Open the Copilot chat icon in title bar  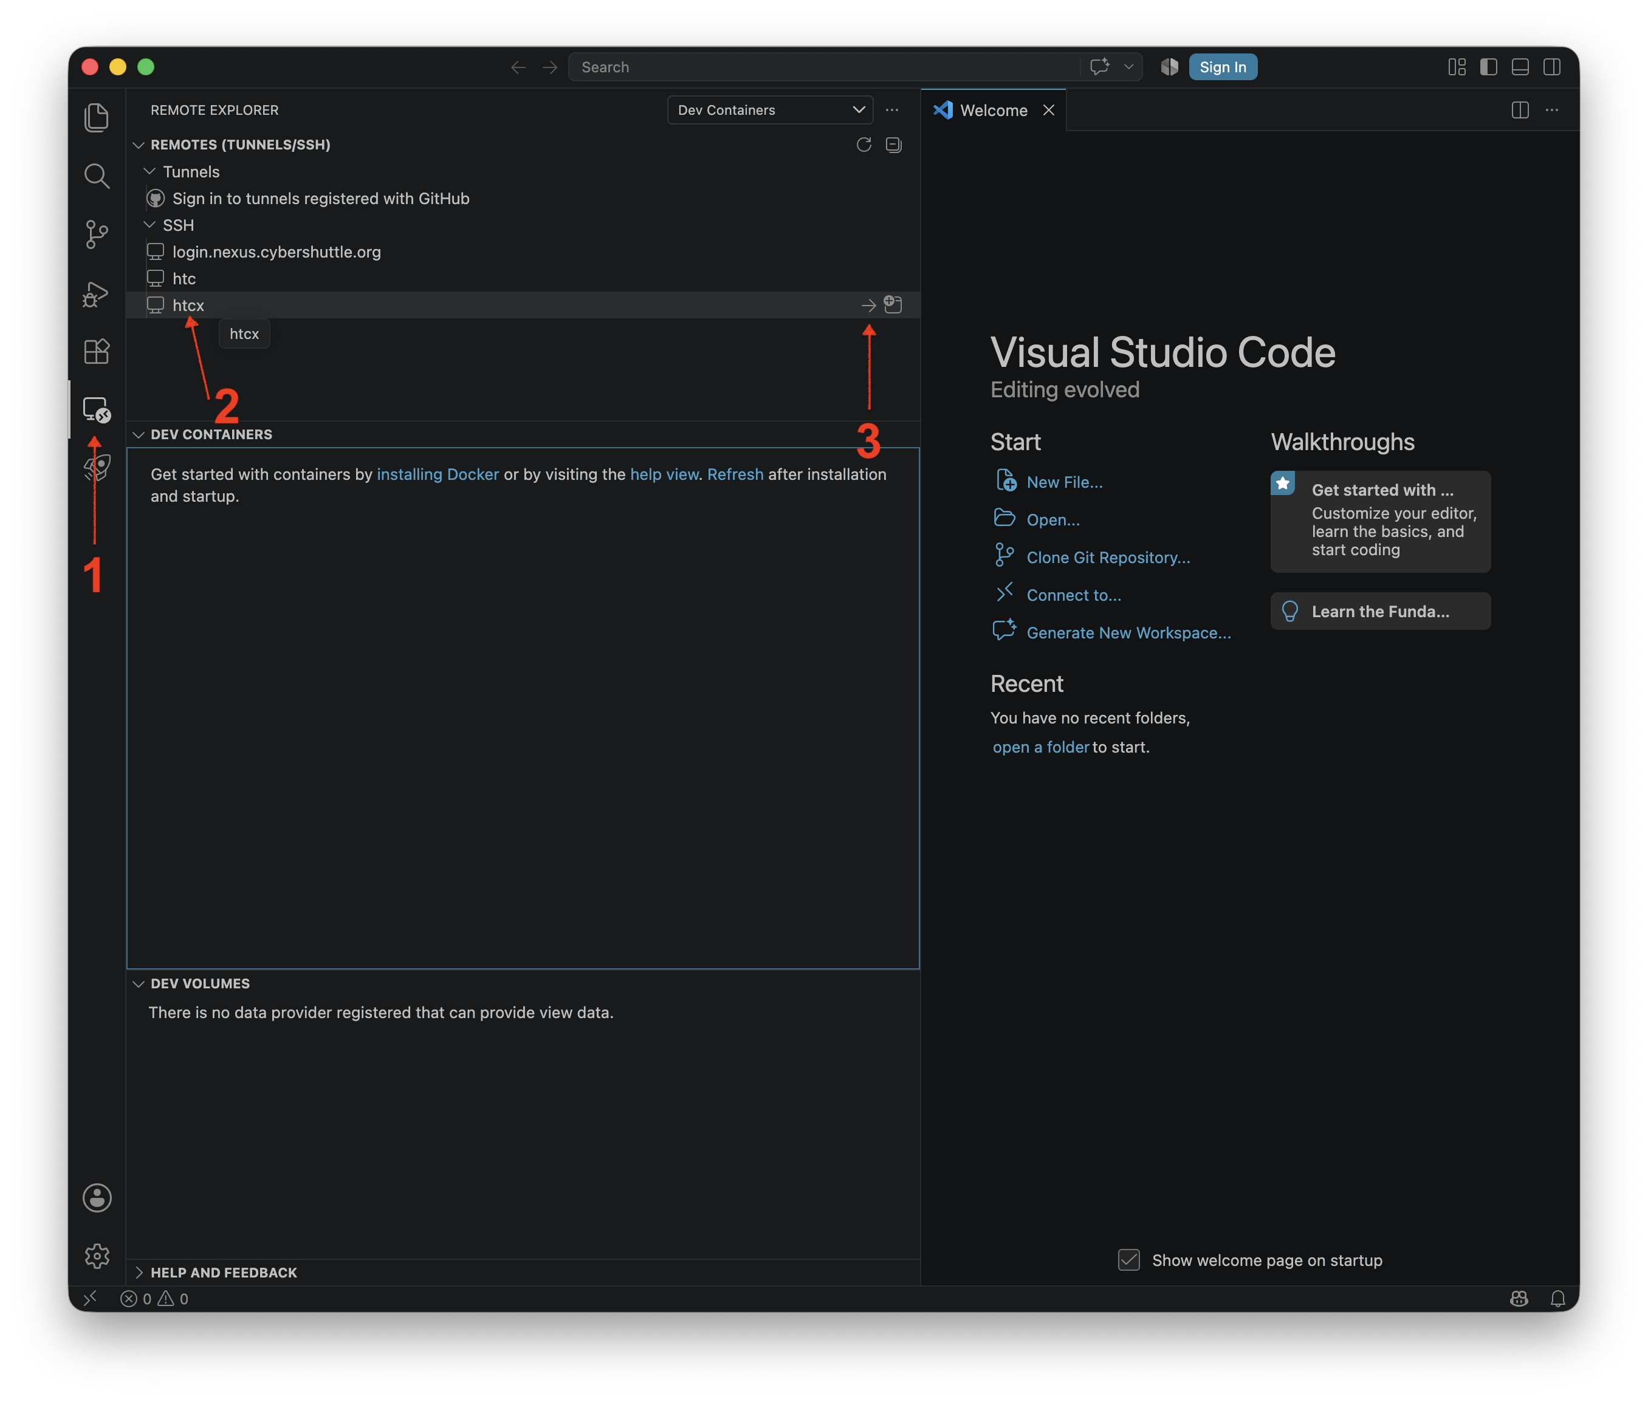pyautogui.click(x=1099, y=67)
